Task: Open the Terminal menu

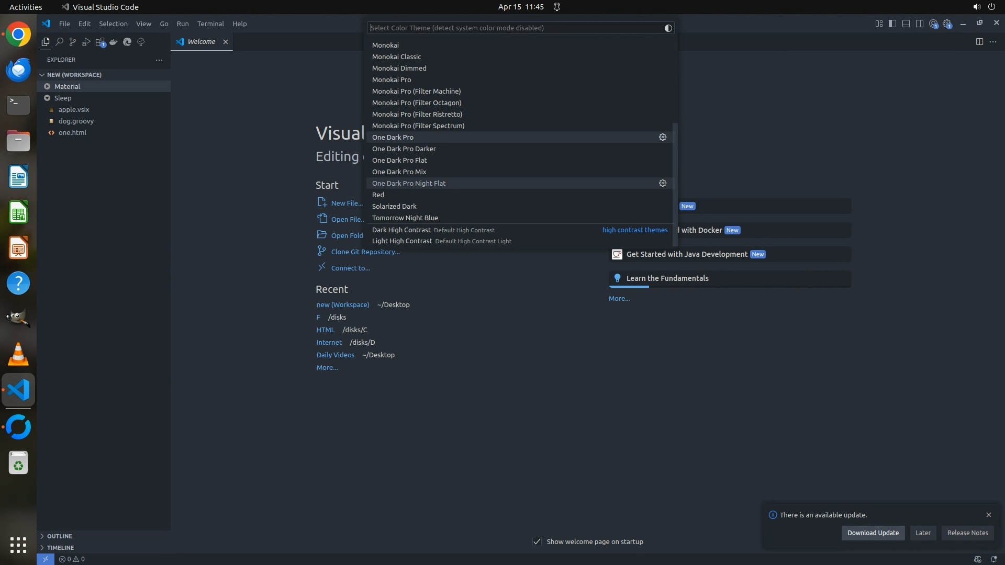Action: (210, 24)
